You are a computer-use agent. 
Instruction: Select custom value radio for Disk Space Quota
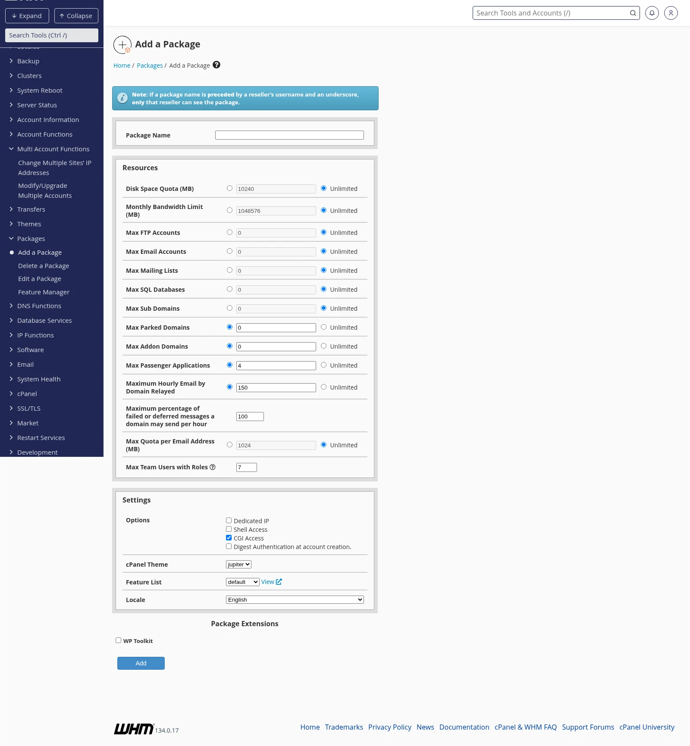229,188
